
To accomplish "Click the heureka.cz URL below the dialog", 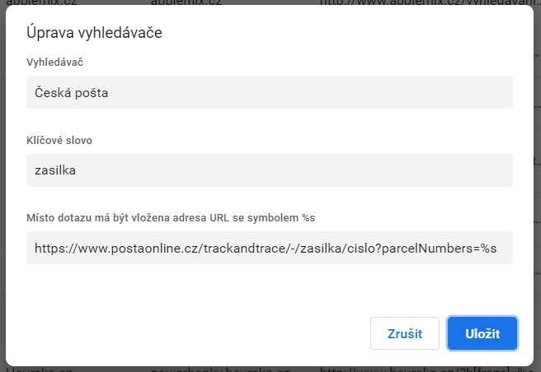I will coord(429,369).
